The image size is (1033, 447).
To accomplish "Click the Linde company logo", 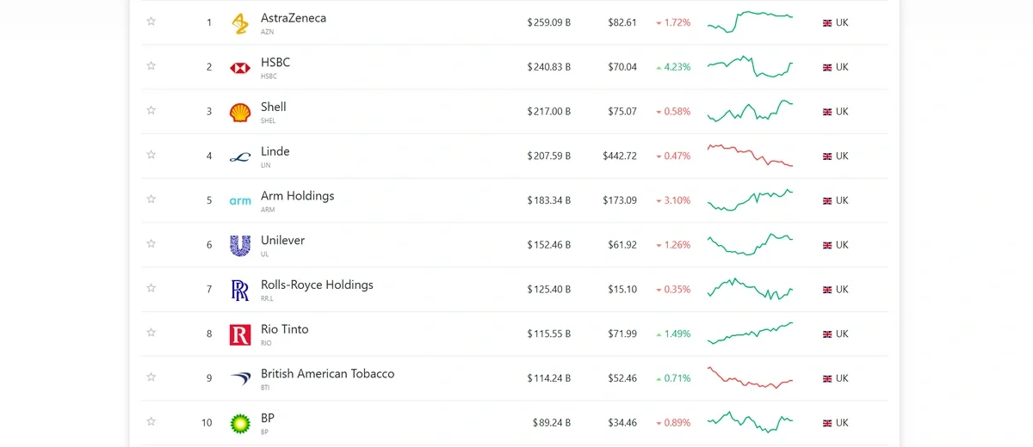I will click(x=240, y=157).
